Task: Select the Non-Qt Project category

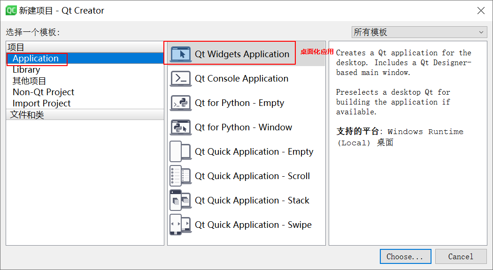Action: pyautogui.click(x=85, y=92)
